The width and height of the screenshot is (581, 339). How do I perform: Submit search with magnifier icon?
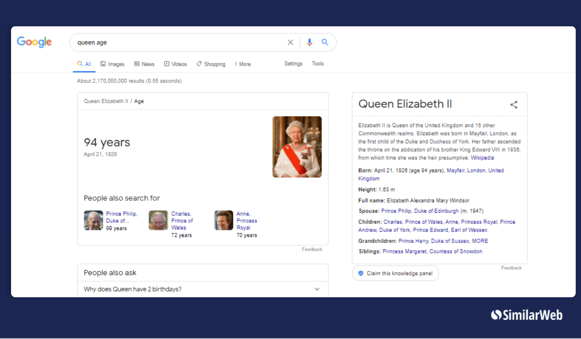(325, 42)
